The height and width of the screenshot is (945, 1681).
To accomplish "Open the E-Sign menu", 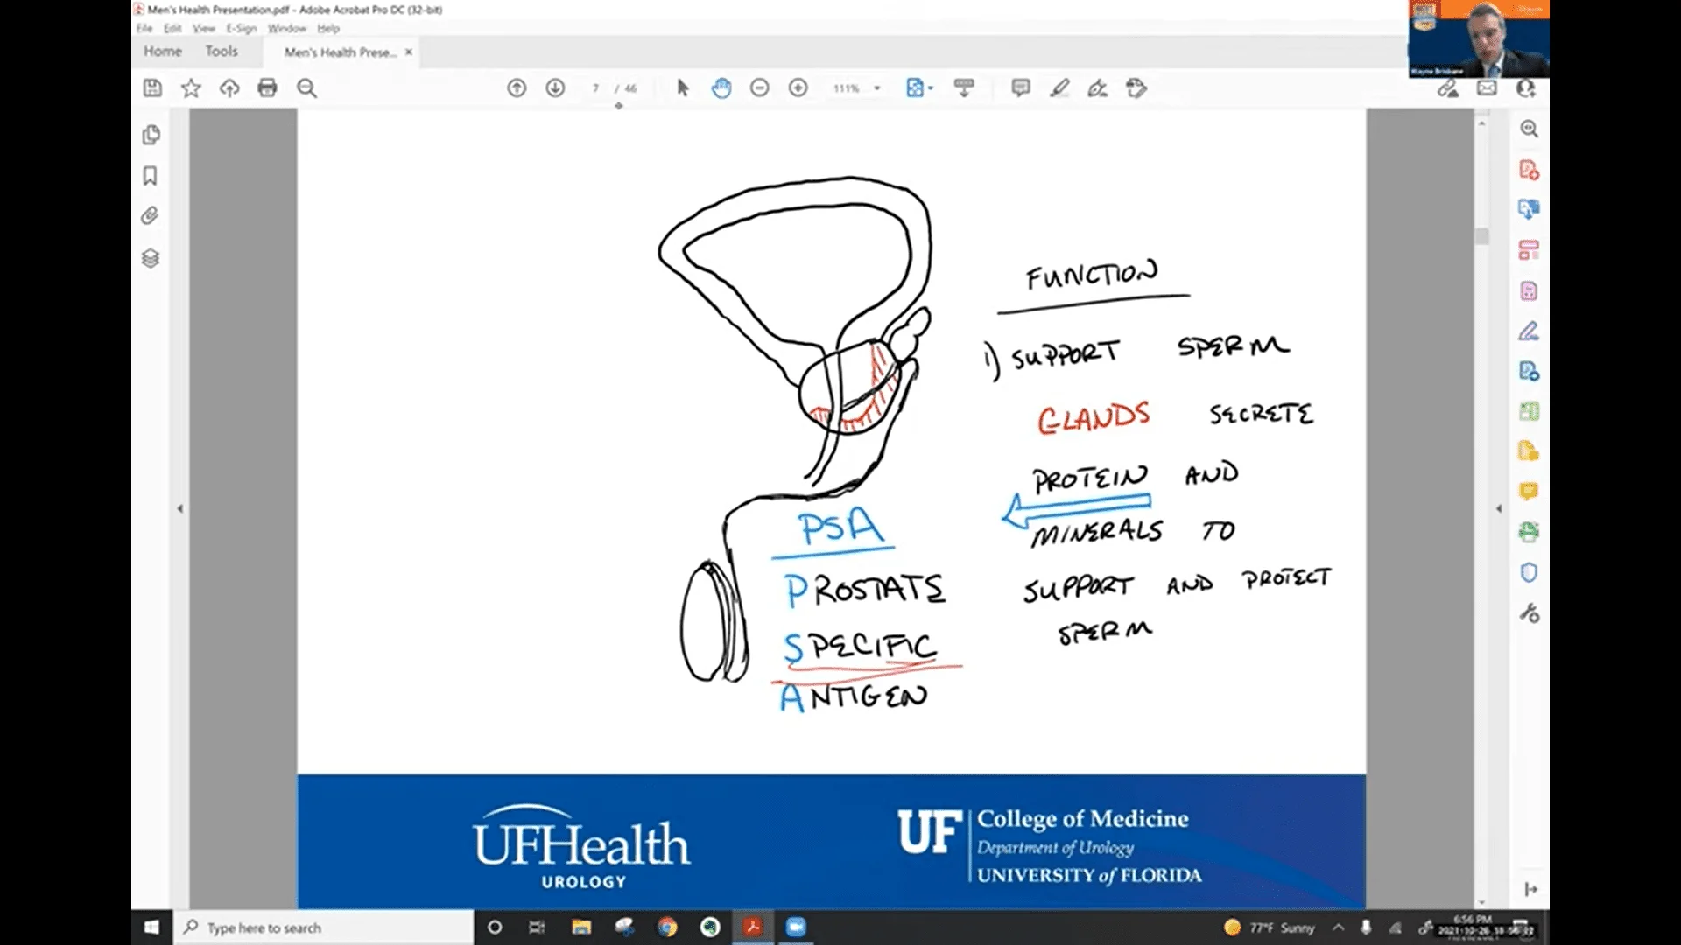I will coord(242,29).
